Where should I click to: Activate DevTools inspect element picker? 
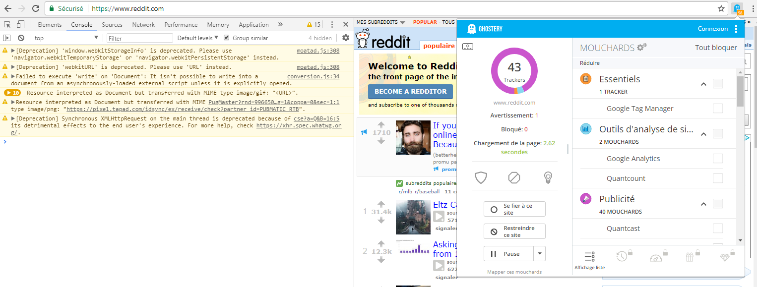click(x=7, y=24)
